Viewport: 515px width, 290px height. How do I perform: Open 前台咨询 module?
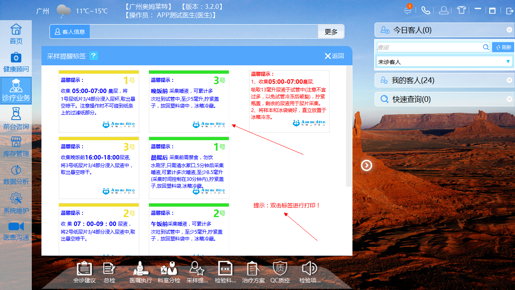(16, 119)
